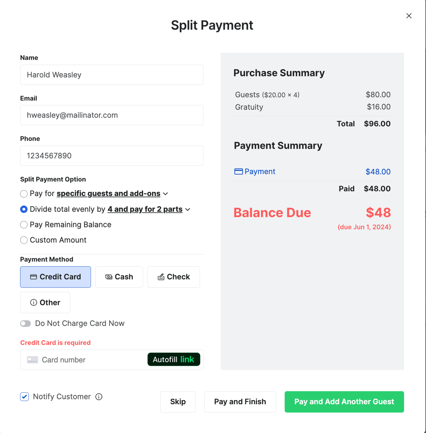Switch payment method to Cash
The width and height of the screenshot is (426, 433).
[x=119, y=277]
